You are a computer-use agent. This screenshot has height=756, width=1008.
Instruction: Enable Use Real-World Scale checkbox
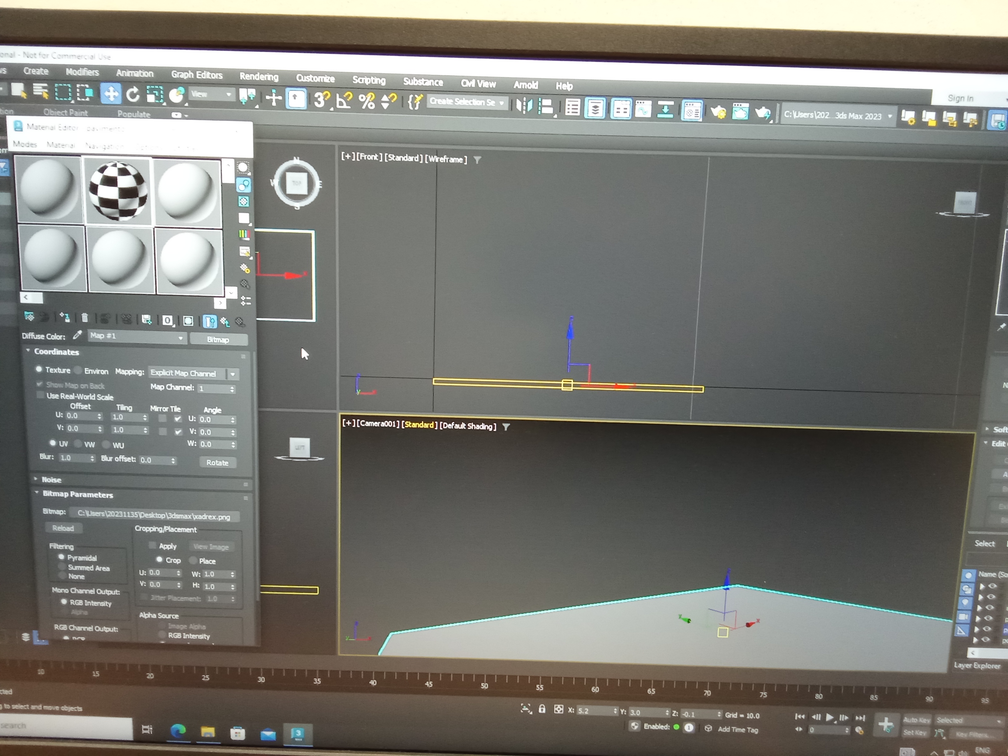click(x=40, y=395)
